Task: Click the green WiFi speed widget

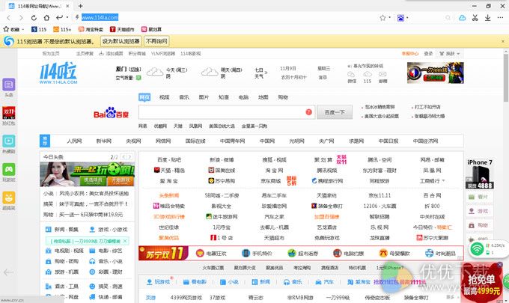Action: [487, 249]
